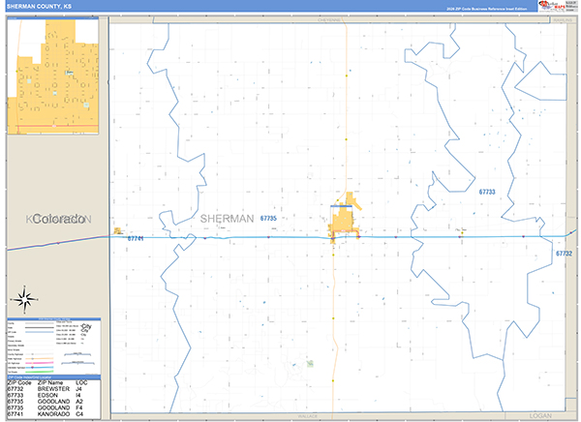Click the large "SHERMAN" county label

[x=228, y=219]
